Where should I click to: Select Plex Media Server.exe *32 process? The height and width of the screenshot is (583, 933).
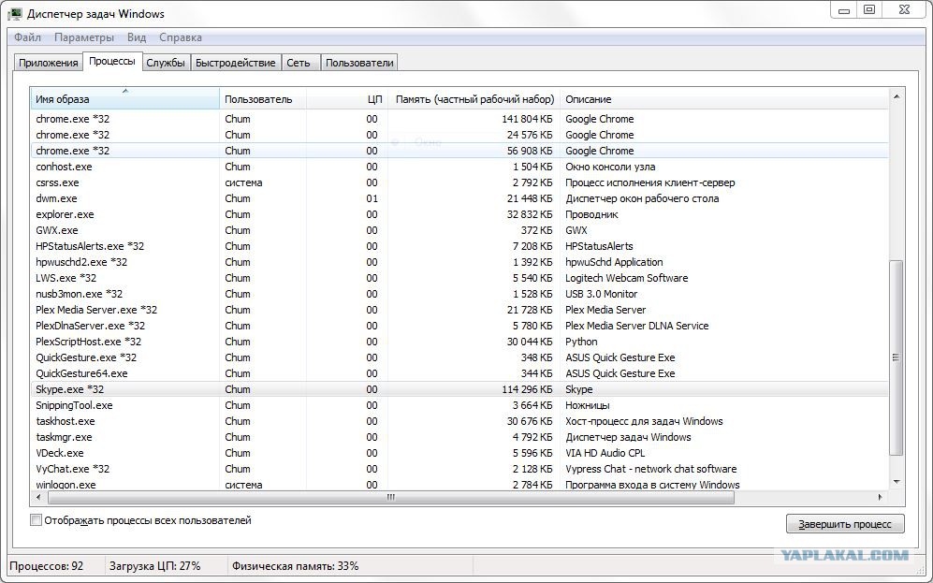[x=459, y=310]
